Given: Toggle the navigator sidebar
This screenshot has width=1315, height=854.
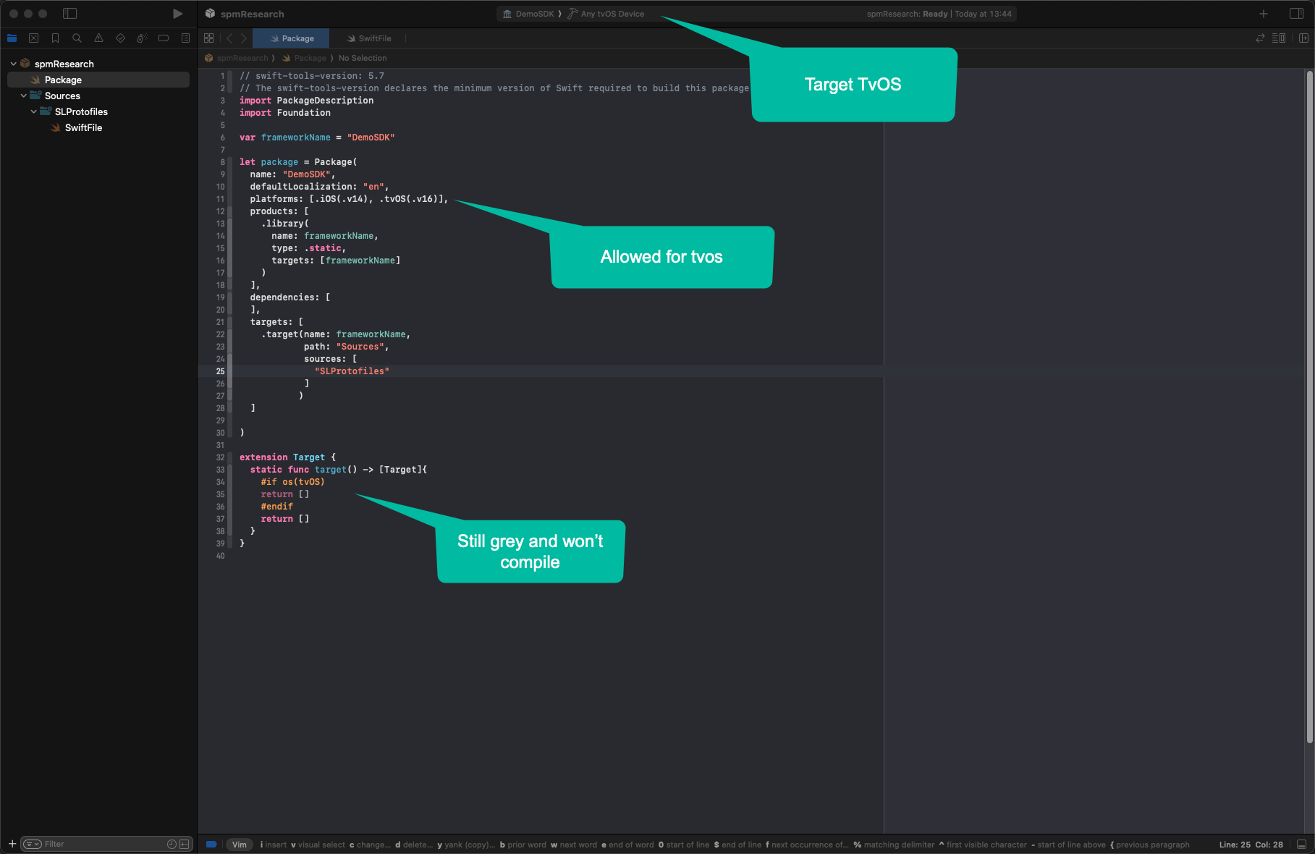Looking at the screenshot, I should (70, 14).
